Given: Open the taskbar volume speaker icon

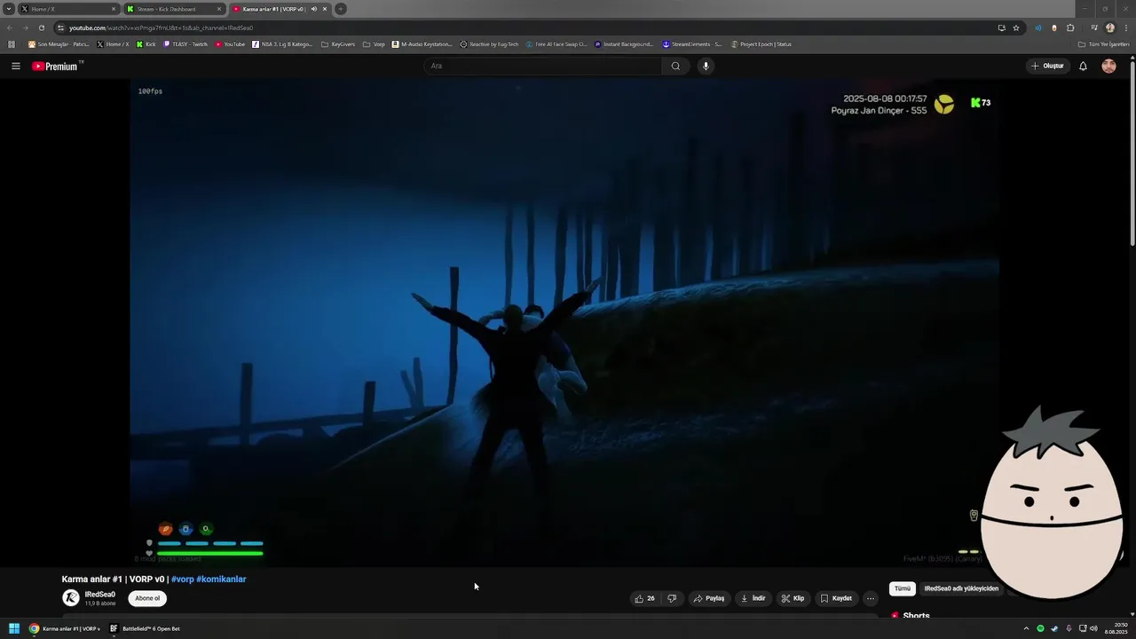Looking at the screenshot, I should pos(1093,628).
